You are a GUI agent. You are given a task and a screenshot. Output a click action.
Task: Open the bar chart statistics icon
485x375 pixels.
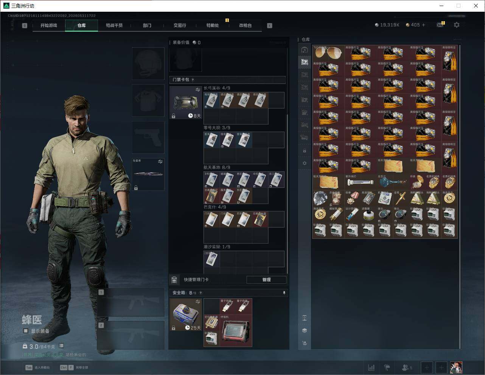click(372, 367)
